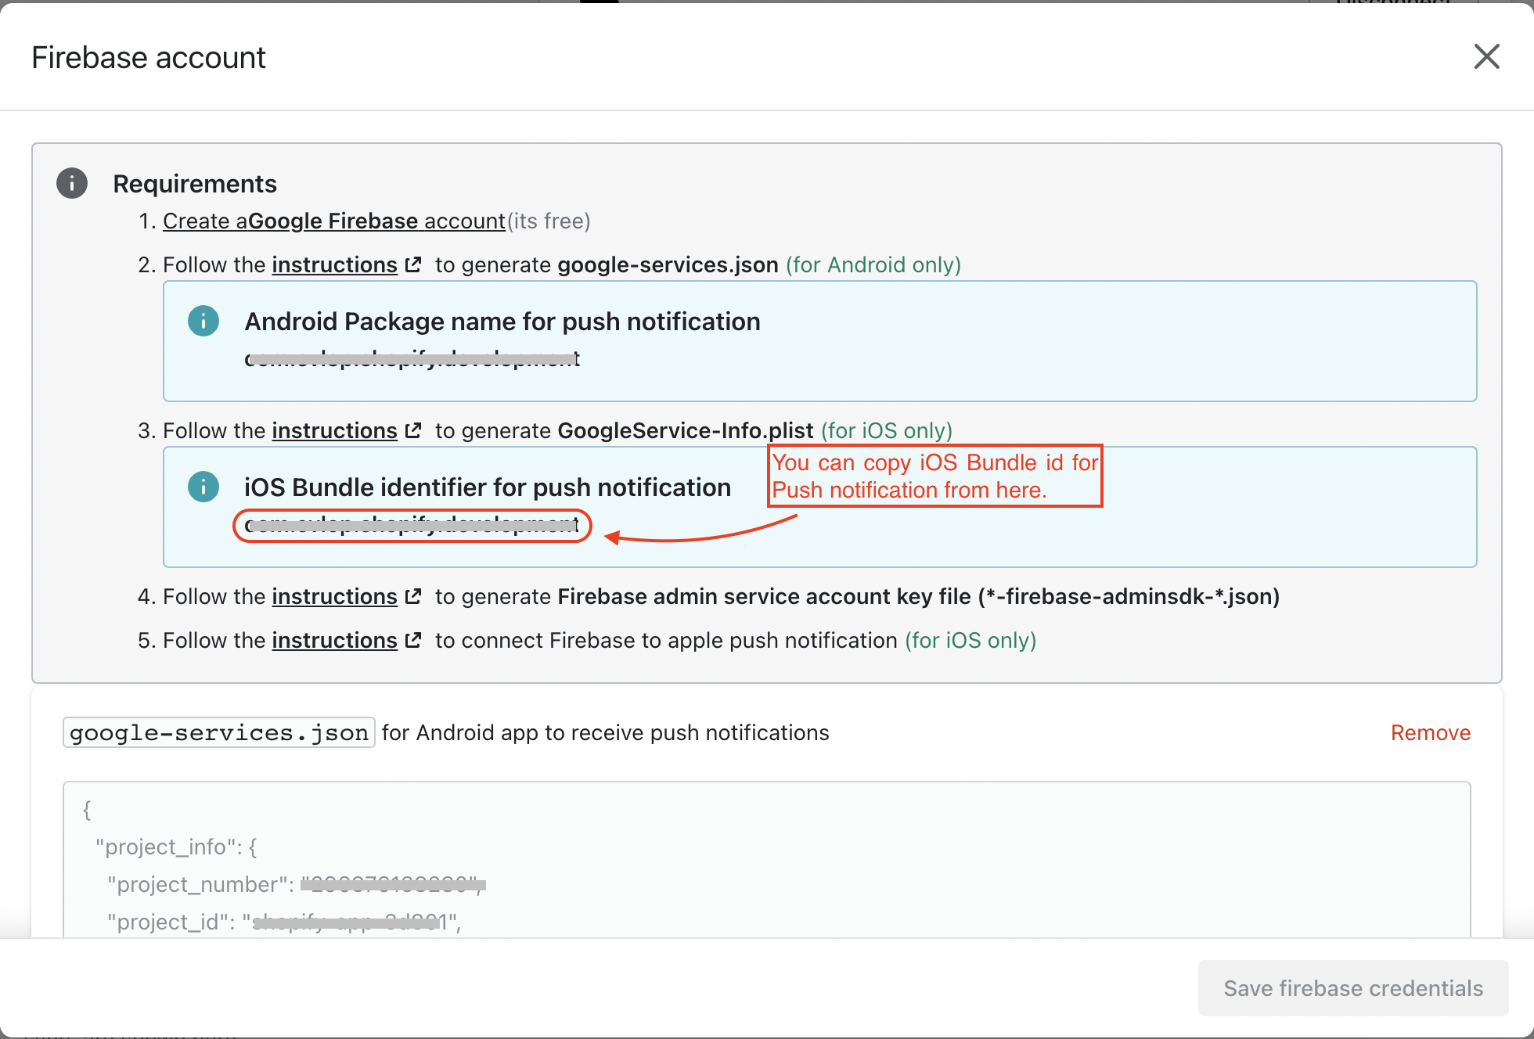Open the external link icon for apple push notification instructions

[413, 640]
